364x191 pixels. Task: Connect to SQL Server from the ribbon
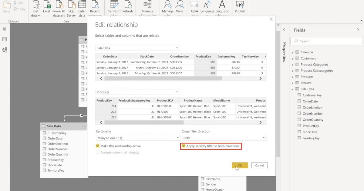tap(71, 8)
